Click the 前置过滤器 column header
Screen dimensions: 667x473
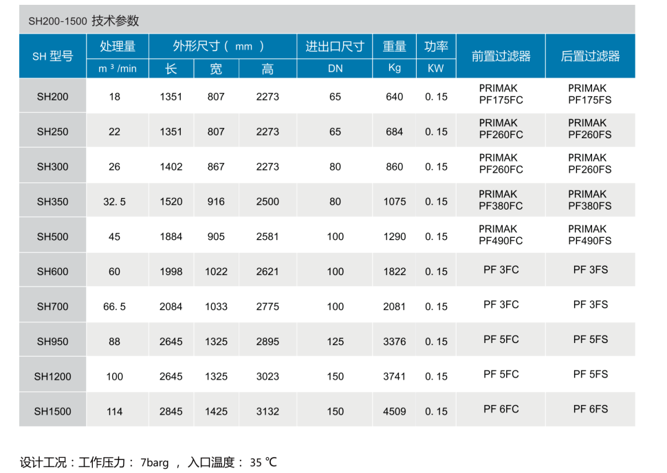[x=501, y=56]
